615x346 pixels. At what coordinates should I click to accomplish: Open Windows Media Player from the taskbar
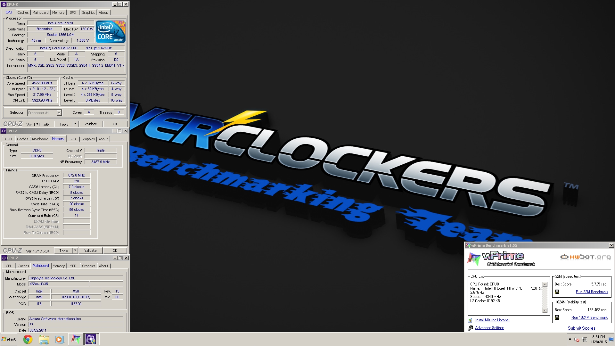pyautogui.click(x=59, y=339)
